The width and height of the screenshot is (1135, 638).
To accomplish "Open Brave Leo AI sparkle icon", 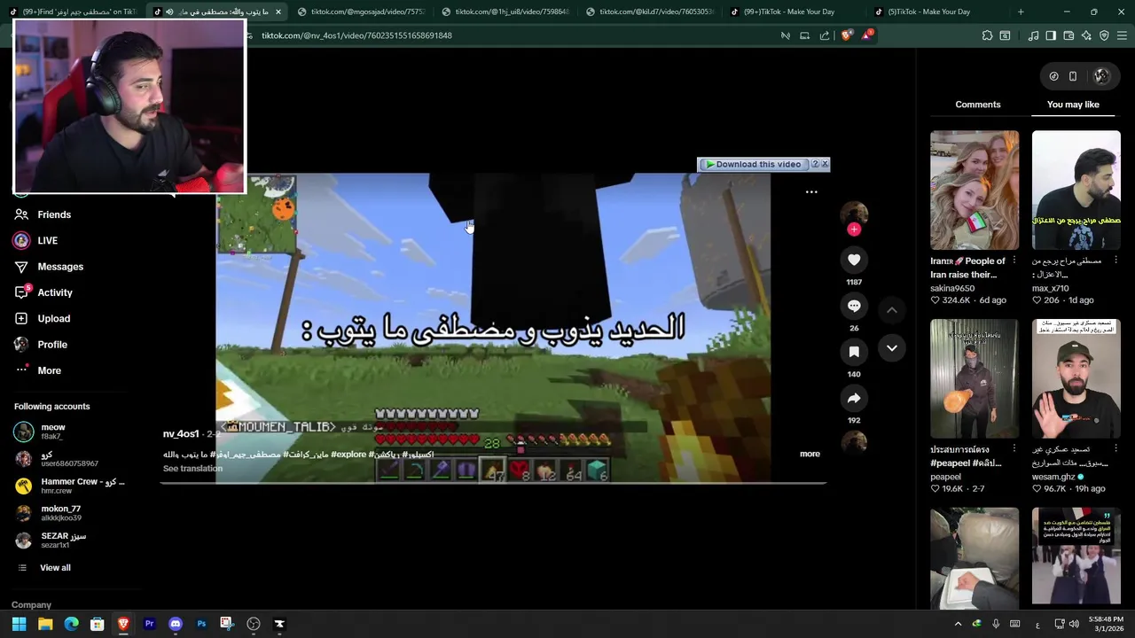I will [1086, 35].
